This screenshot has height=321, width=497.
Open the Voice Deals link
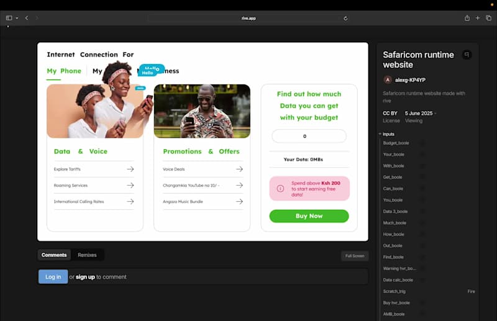(174, 170)
